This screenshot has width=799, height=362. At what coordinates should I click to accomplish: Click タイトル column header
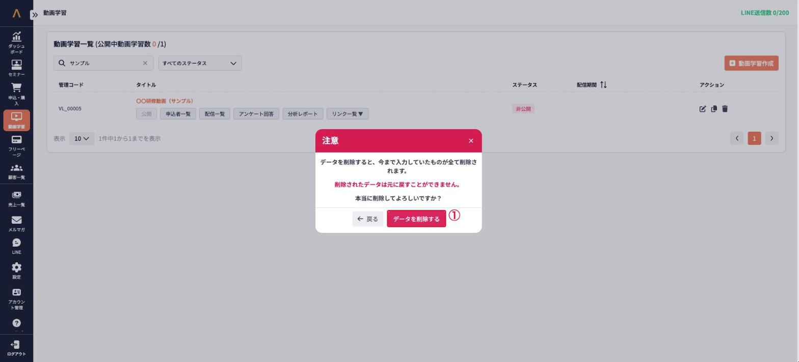click(146, 85)
